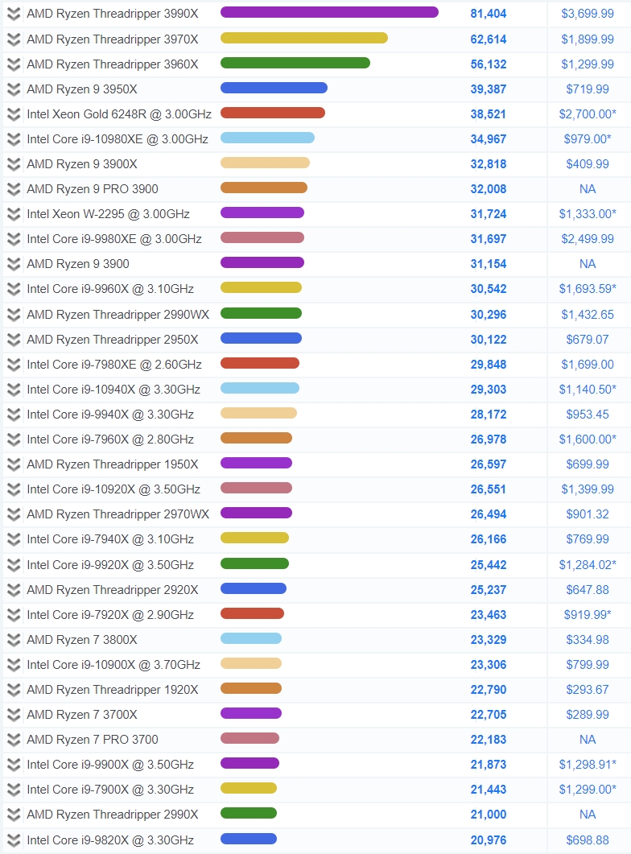Viewport: 631px width, 854px height.
Task: Click the $719.99 price link
Action: 588,89
